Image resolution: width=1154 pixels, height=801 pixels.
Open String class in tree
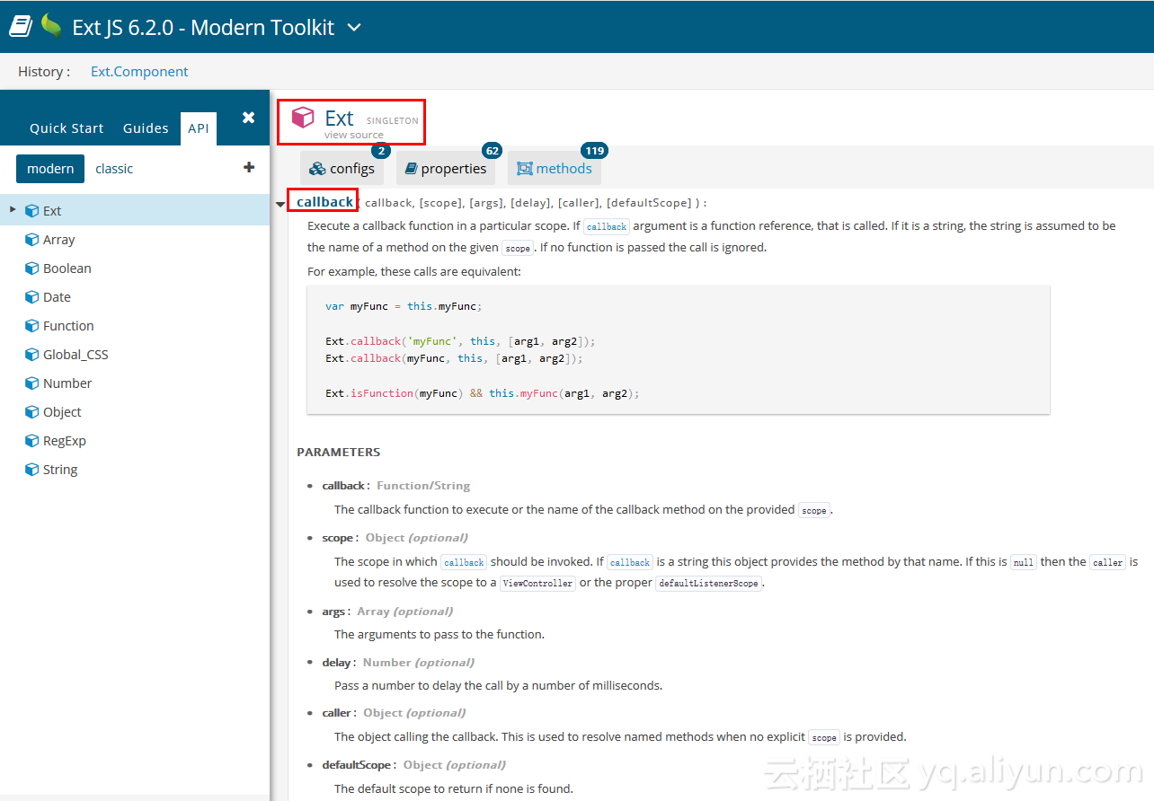pos(60,470)
